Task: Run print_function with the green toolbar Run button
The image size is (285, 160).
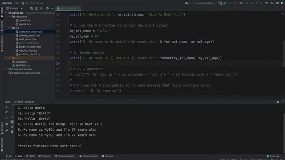Action: [220, 3]
